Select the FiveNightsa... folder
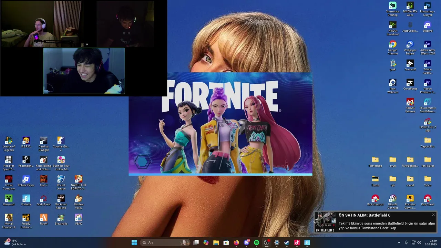Viewport: 441px width, 248px height. (410, 162)
